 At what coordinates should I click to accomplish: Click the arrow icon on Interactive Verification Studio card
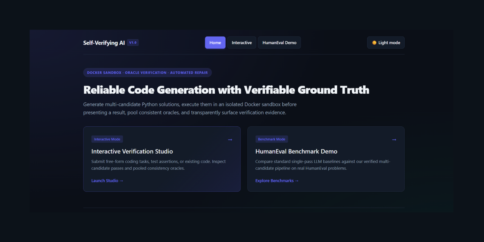pyautogui.click(x=230, y=140)
